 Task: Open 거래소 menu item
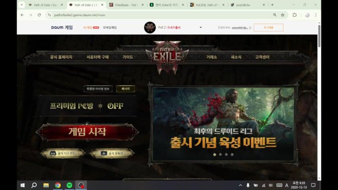(x=212, y=57)
